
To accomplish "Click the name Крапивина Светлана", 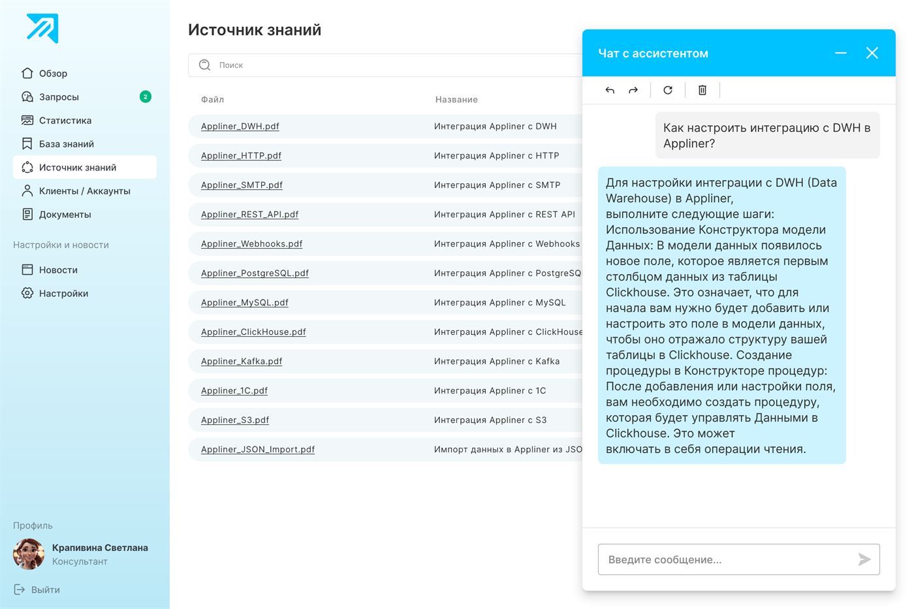I will pos(100,548).
